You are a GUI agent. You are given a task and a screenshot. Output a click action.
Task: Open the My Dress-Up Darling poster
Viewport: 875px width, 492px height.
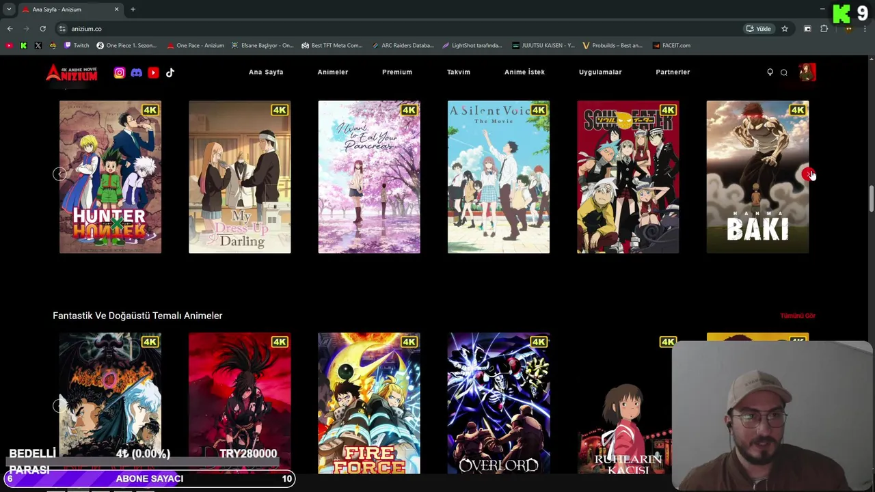click(240, 177)
